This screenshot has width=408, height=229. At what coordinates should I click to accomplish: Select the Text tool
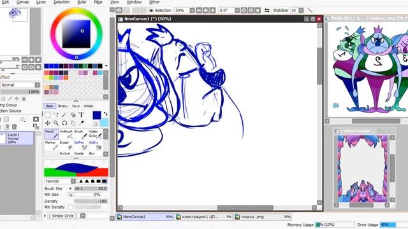81,114
